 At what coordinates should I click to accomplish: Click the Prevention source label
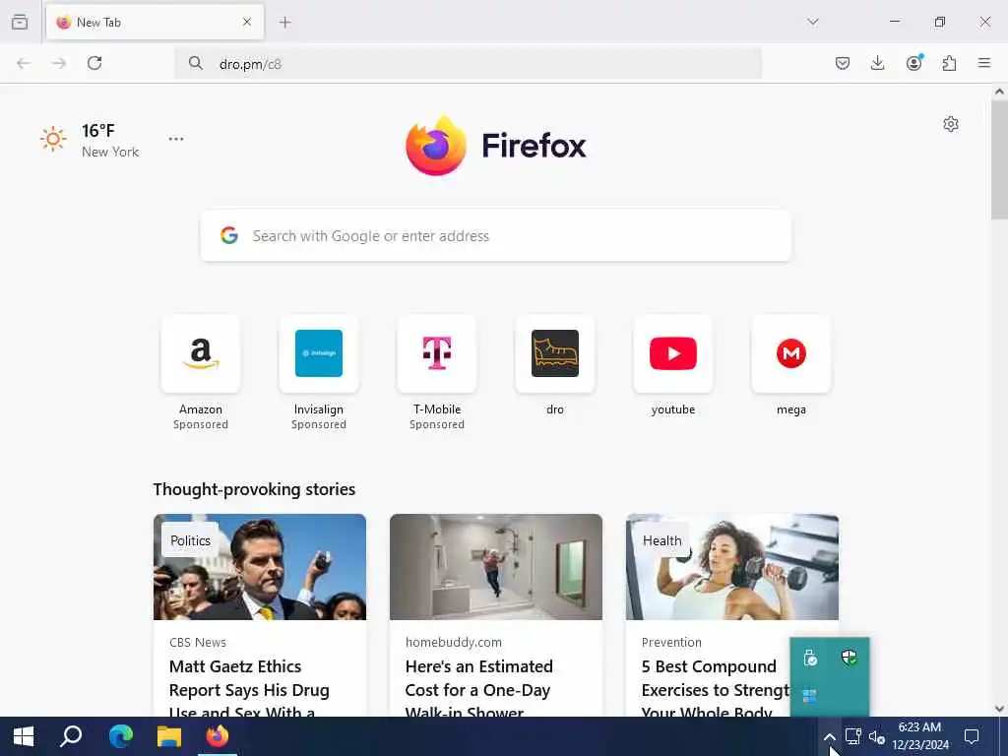click(671, 642)
